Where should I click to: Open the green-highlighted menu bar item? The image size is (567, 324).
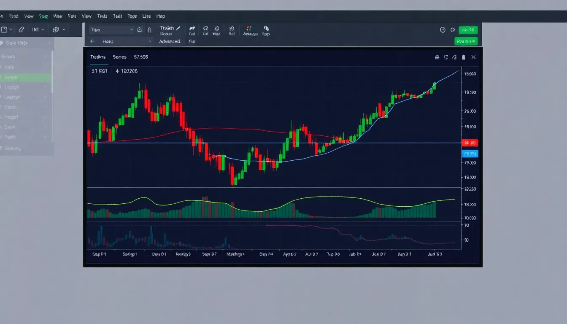point(43,16)
